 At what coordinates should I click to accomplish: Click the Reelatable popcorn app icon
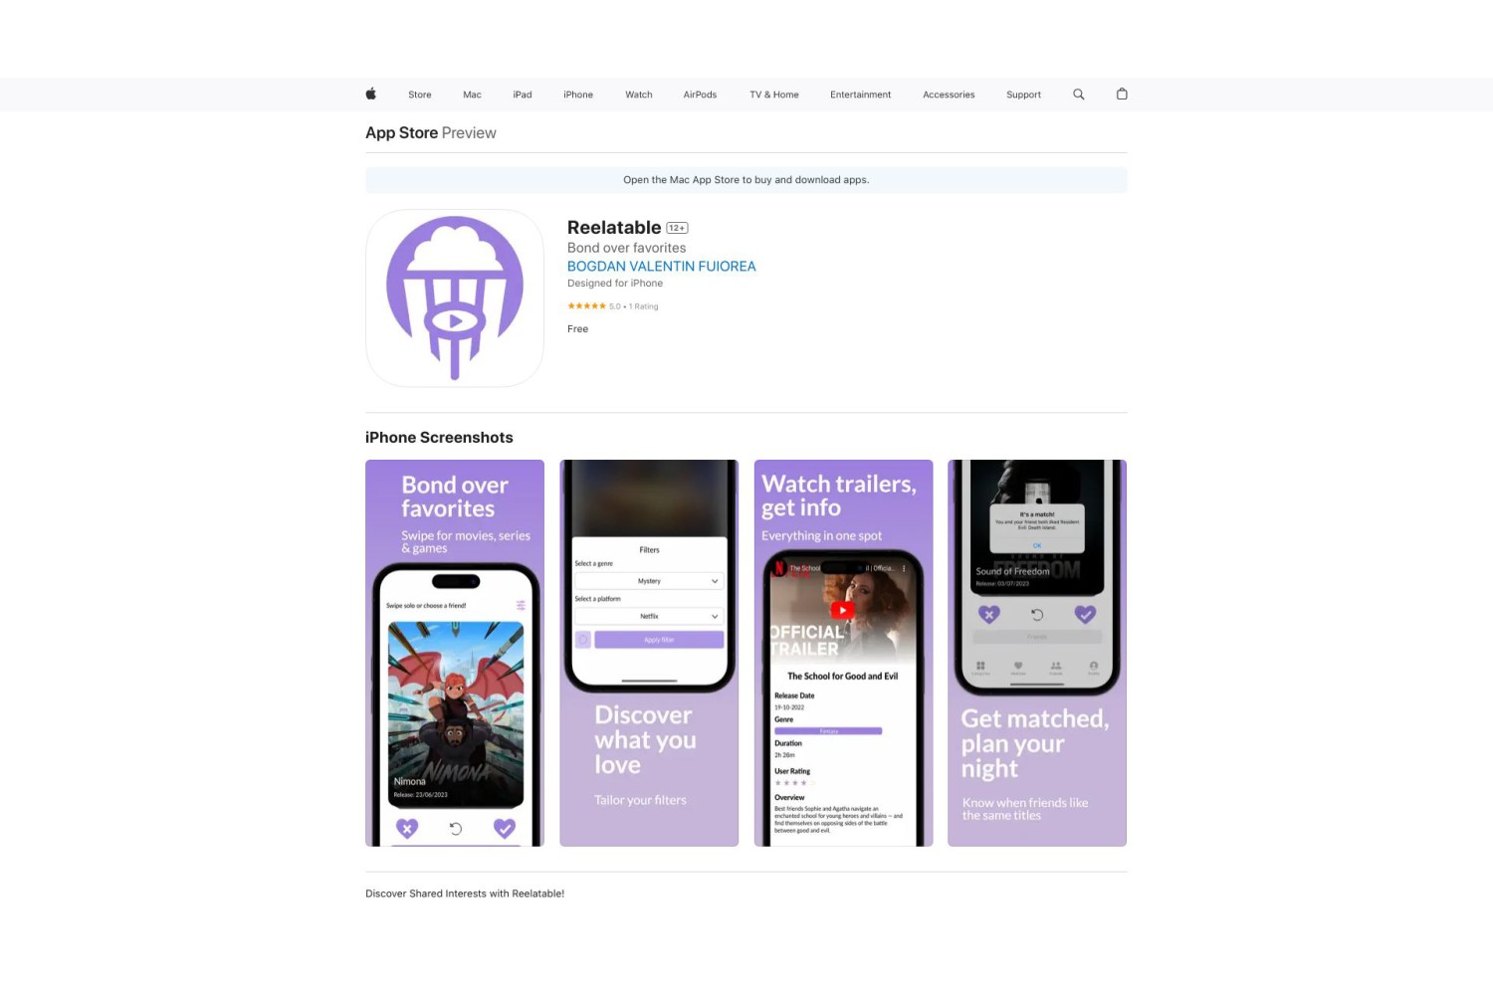pos(455,298)
